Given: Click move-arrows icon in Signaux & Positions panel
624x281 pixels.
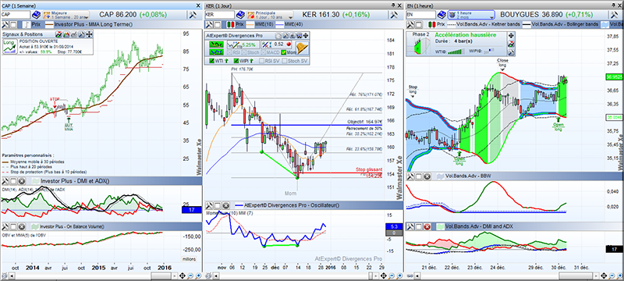Looking at the screenshot, I should (90, 34).
